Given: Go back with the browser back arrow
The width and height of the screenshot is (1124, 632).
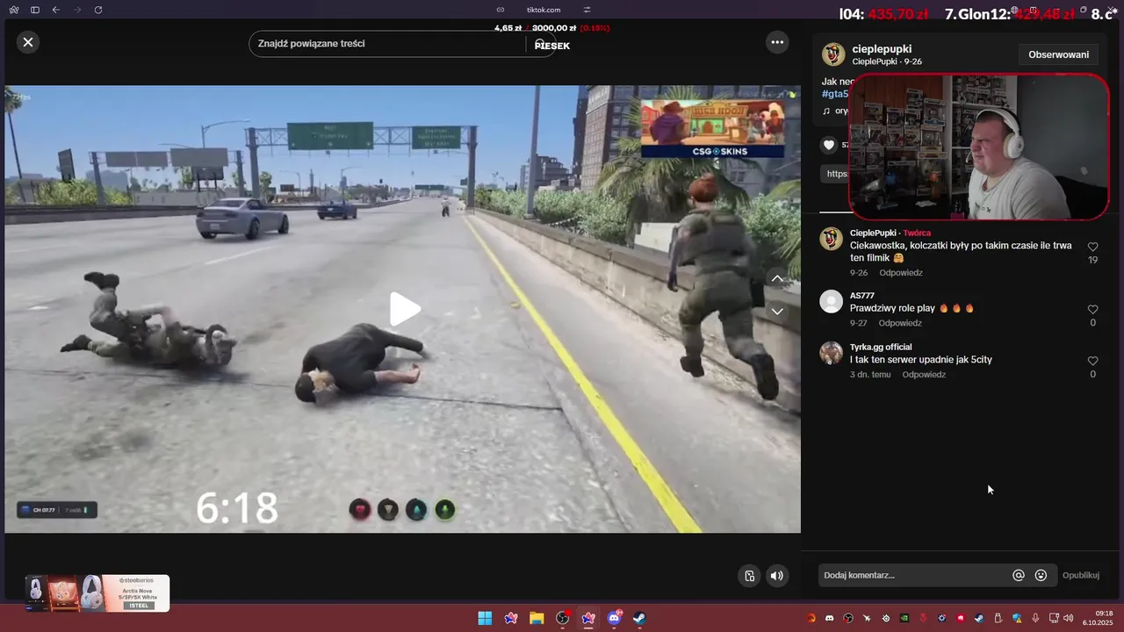Looking at the screenshot, I should coord(56,10).
